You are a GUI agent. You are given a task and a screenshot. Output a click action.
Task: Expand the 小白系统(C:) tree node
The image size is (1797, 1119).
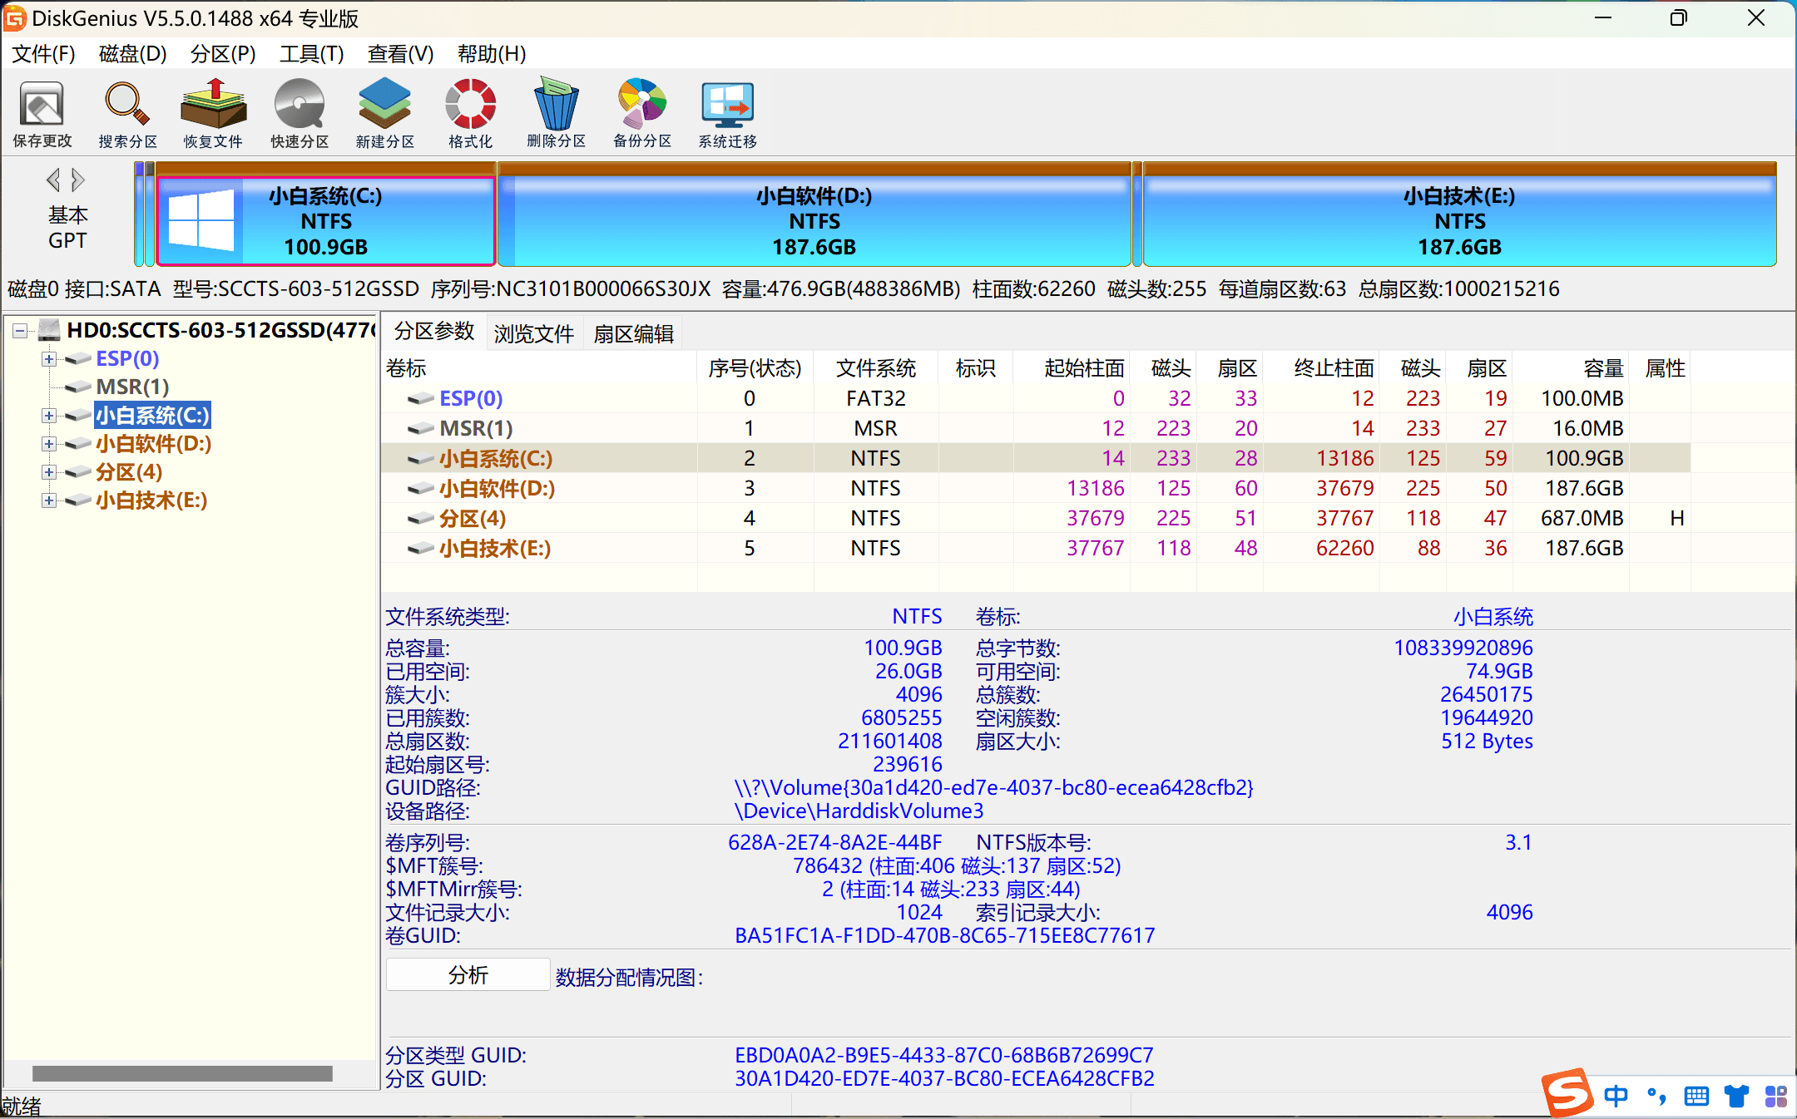point(47,415)
